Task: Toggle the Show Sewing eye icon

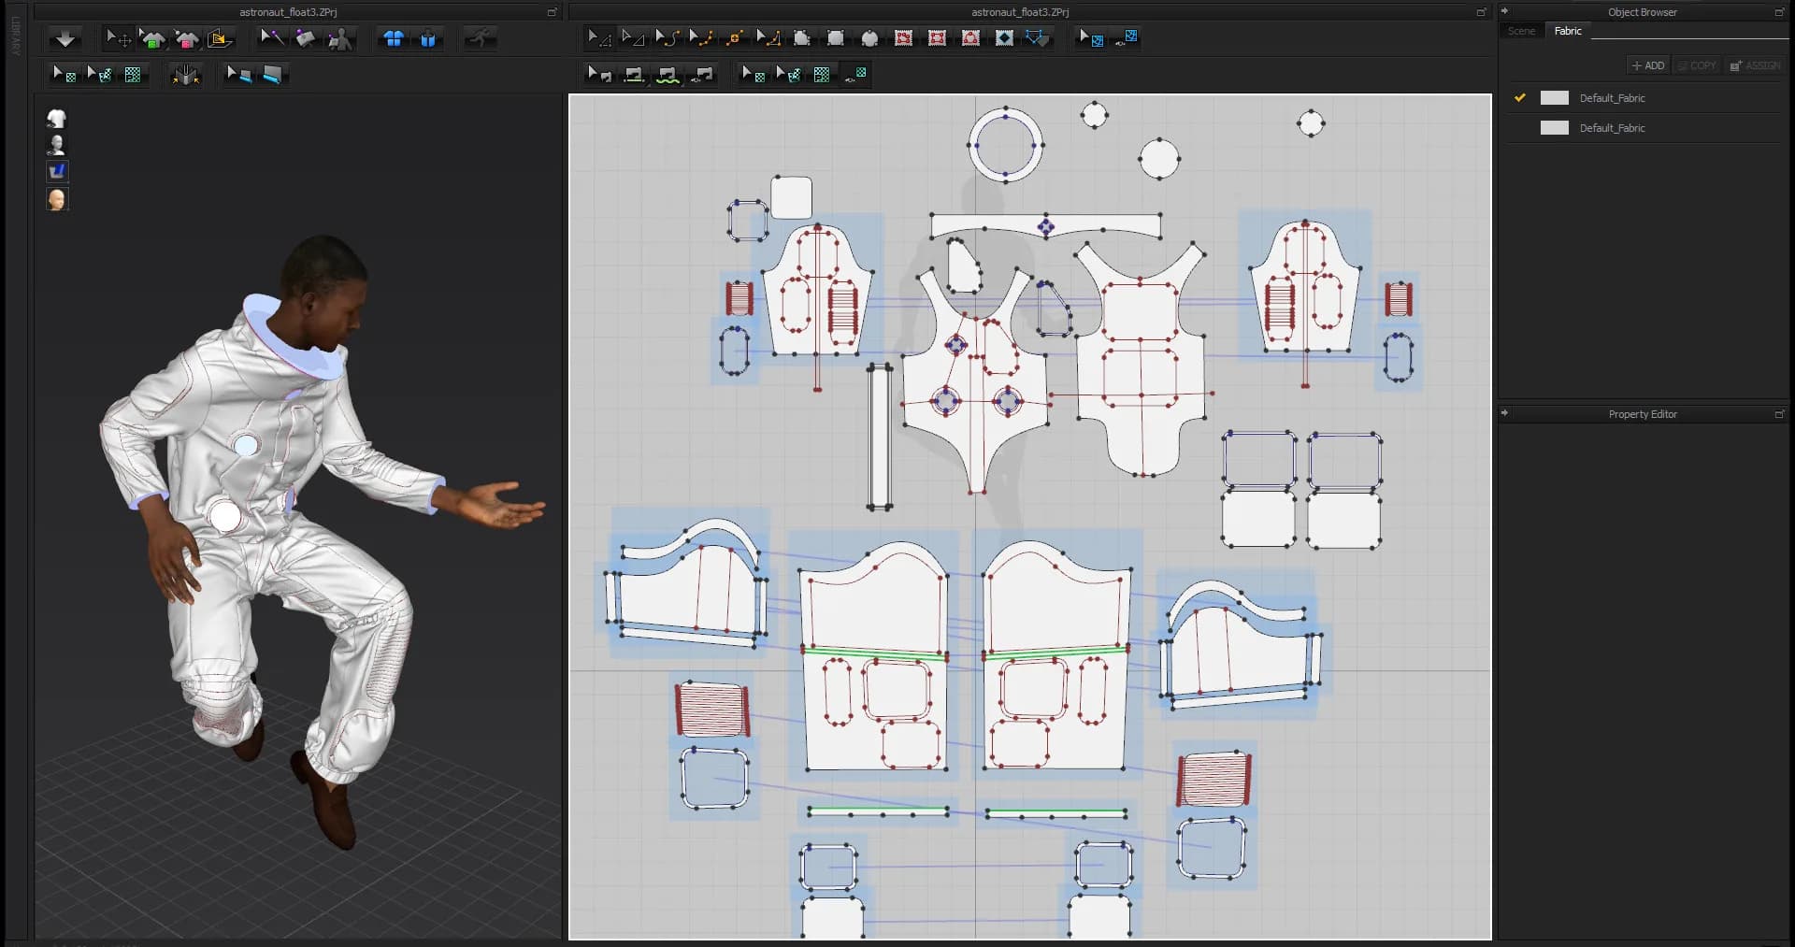Action: [x=702, y=74]
